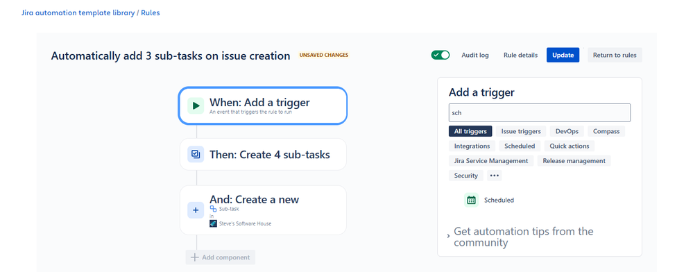Open Rule details

pos(521,56)
